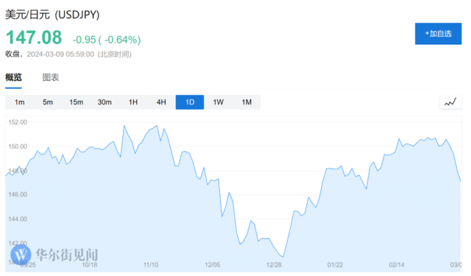Click the 12/28 date marker on axis
The image size is (471, 276).
(x=274, y=265)
